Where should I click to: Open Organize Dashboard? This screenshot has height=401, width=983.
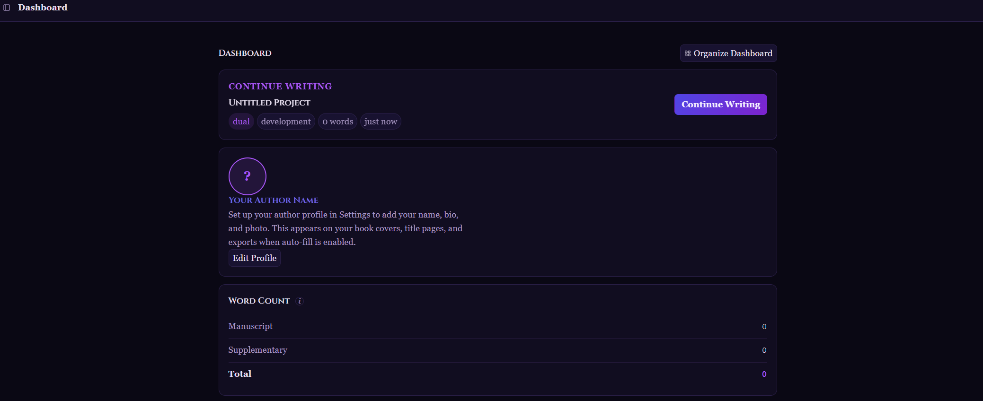pos(728,53)
